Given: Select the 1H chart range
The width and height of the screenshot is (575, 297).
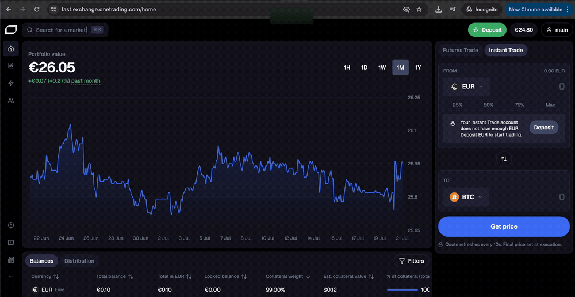Looking at the screenshot, I should coord(347,67).
